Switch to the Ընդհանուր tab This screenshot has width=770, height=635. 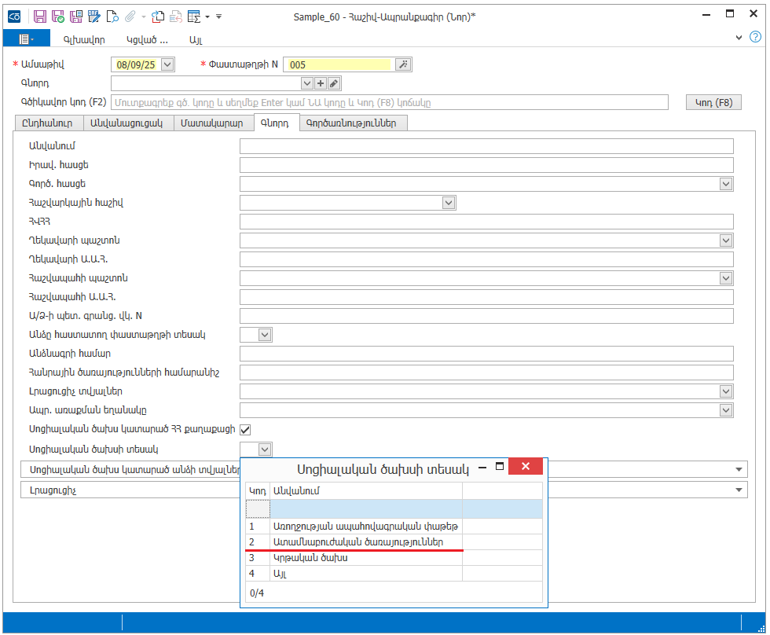(47, 123)
